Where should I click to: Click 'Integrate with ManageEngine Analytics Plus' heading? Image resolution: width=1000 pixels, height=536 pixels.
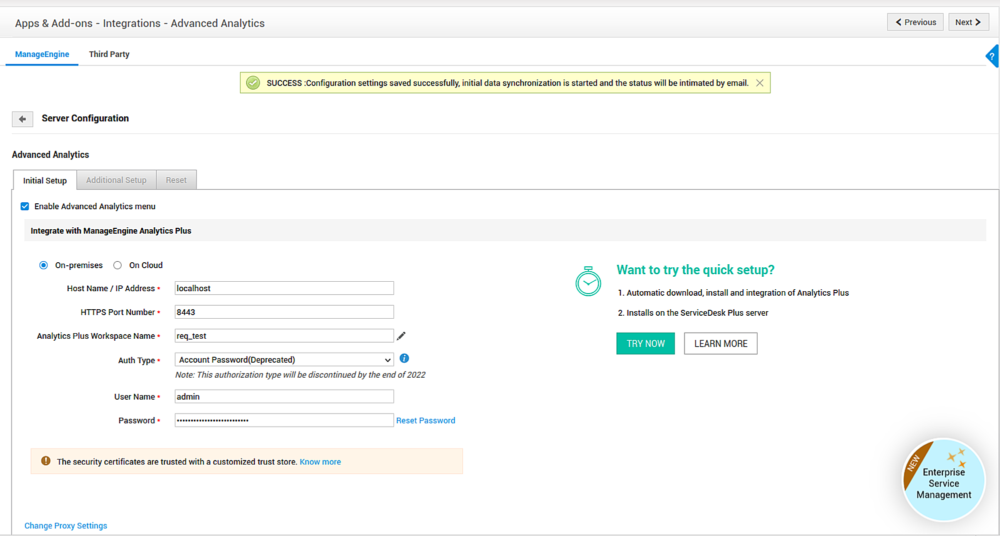click(x=111, y=231)
